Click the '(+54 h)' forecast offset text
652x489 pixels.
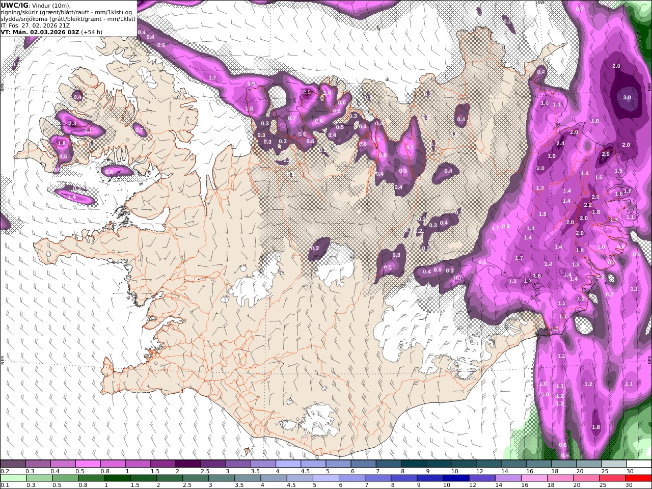92,32
